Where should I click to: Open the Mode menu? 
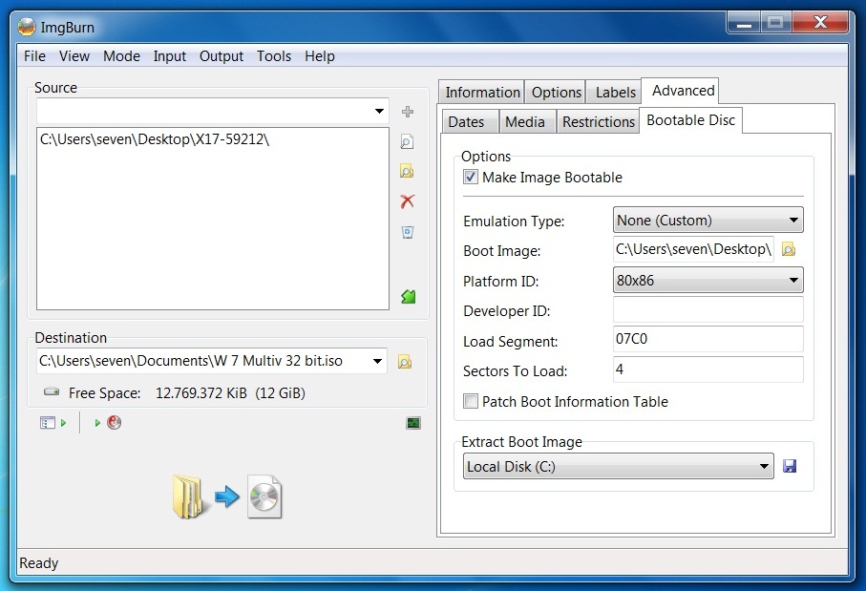(121, 56)
